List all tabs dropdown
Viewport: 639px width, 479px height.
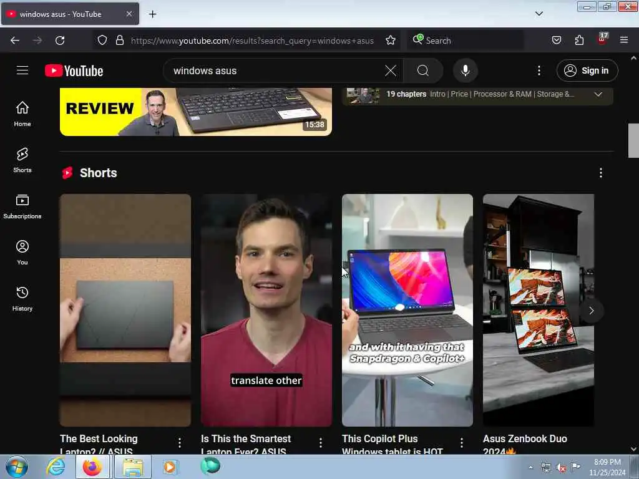539,14
